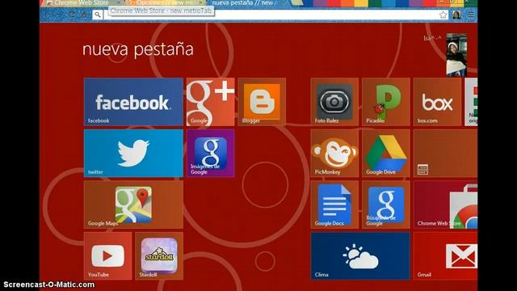517x291 pixels.
Task: Open the YouTube tile
Action: (107, 256)
